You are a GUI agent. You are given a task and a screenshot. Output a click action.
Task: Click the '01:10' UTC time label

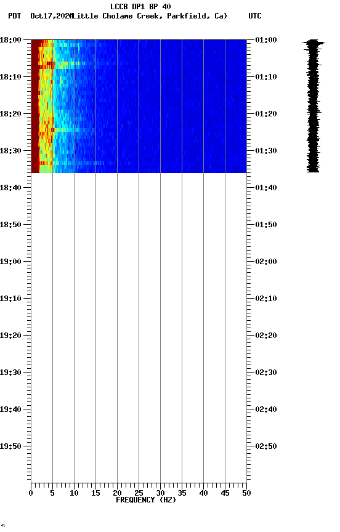coord(266,77)
